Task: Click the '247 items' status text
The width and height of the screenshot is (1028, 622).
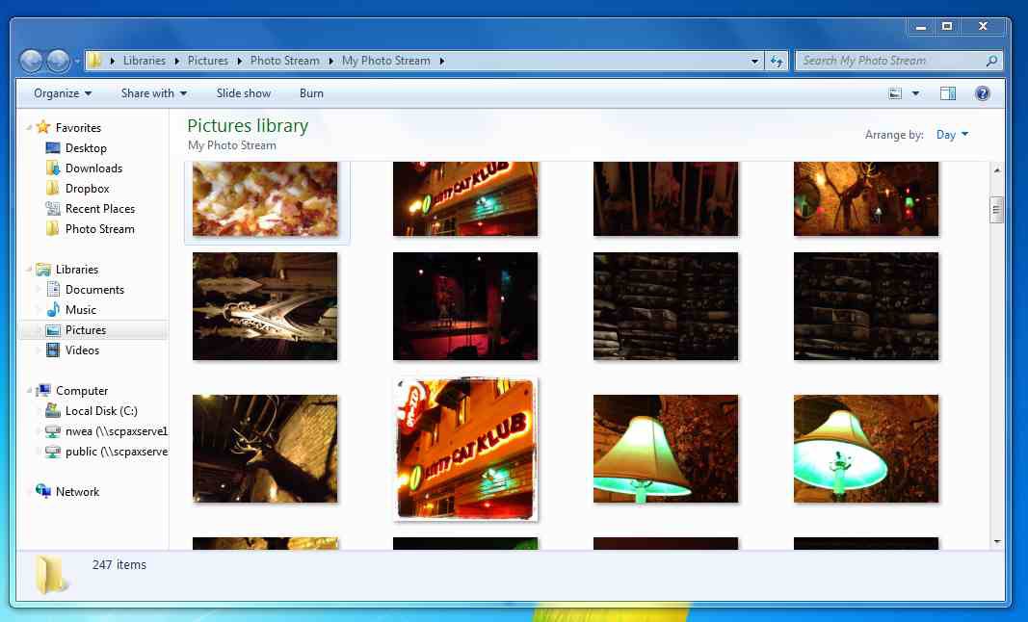Action: point(119,564)
